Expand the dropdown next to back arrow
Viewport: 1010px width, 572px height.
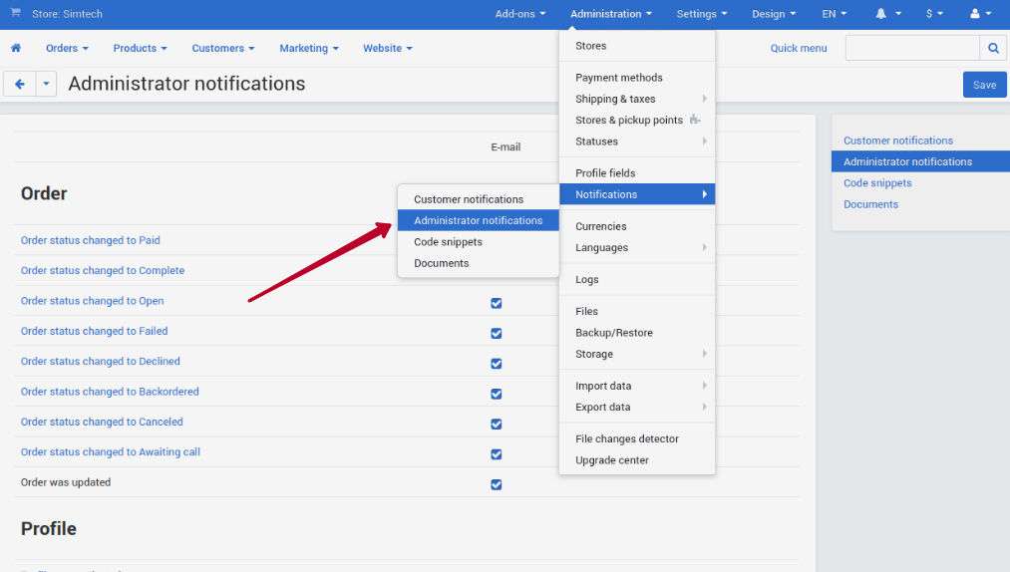point(46,84)
